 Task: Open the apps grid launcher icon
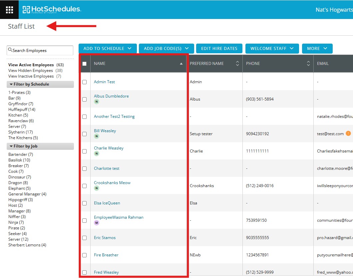tap(9, 9)
